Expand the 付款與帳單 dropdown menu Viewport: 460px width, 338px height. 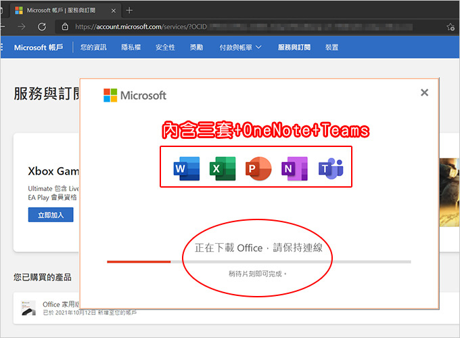240,47
